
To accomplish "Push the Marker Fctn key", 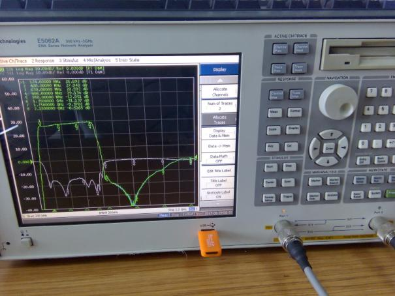I will coord(313,196).
